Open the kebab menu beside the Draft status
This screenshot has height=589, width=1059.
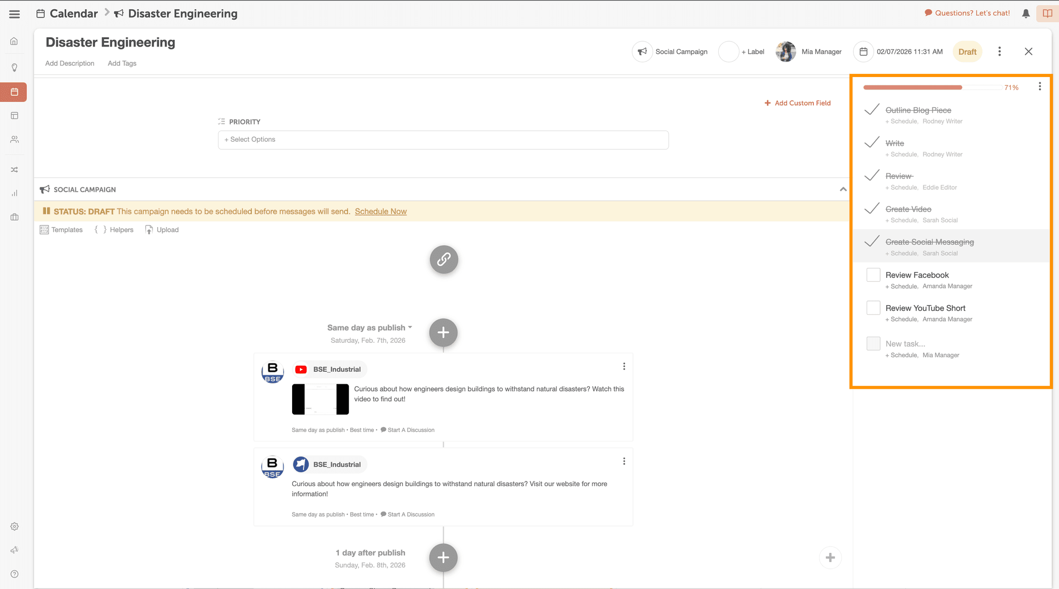[1000, 51]
